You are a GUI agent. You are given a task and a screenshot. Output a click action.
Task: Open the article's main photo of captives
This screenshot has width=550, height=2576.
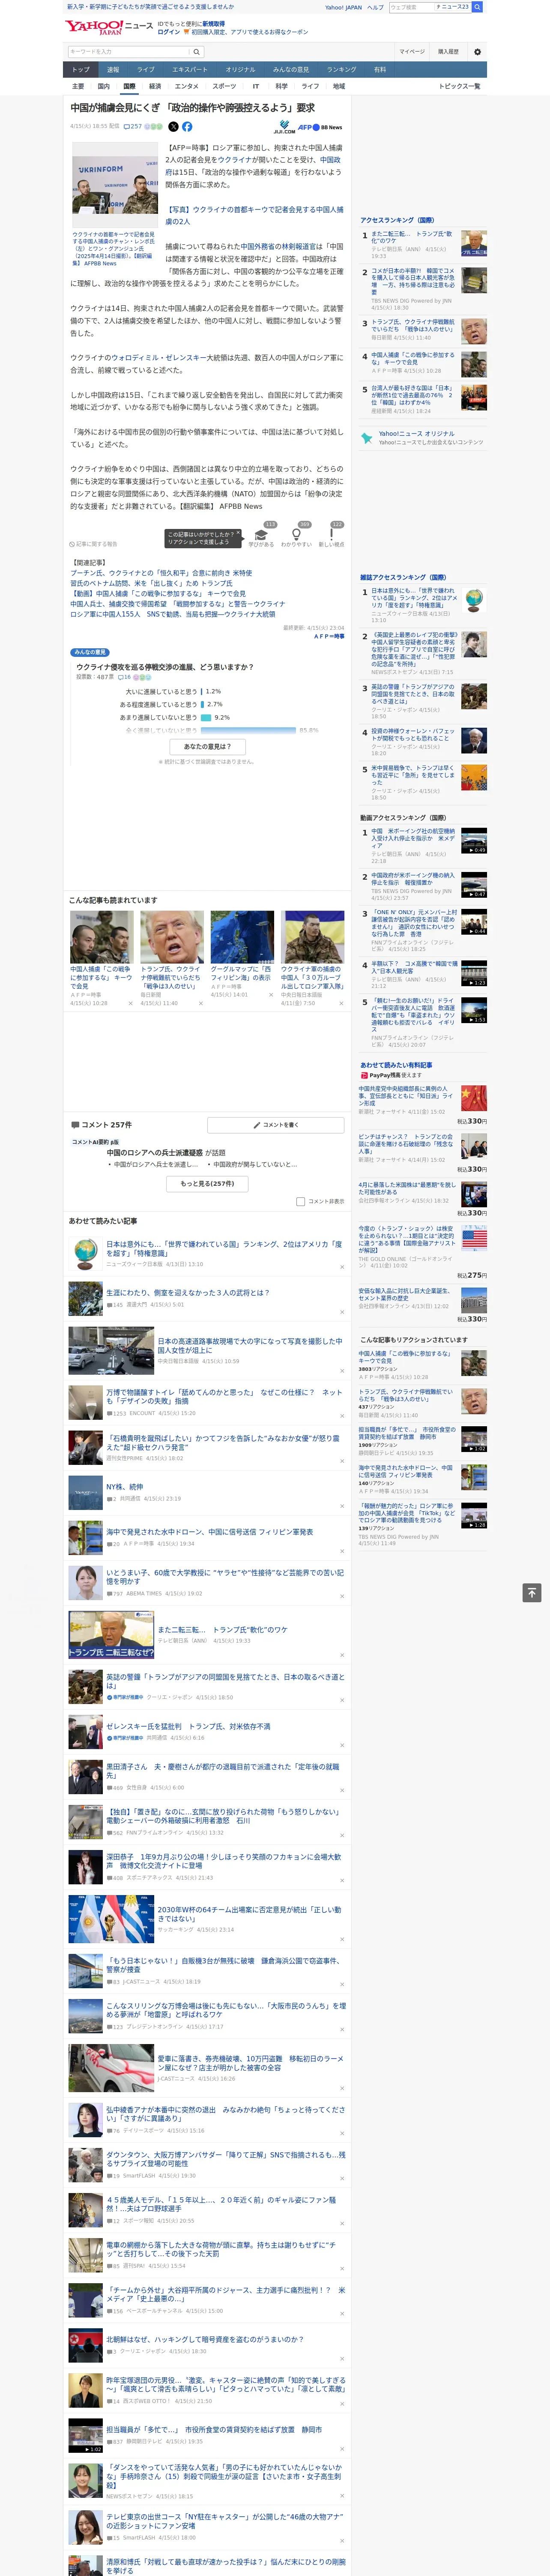[115, 186]
